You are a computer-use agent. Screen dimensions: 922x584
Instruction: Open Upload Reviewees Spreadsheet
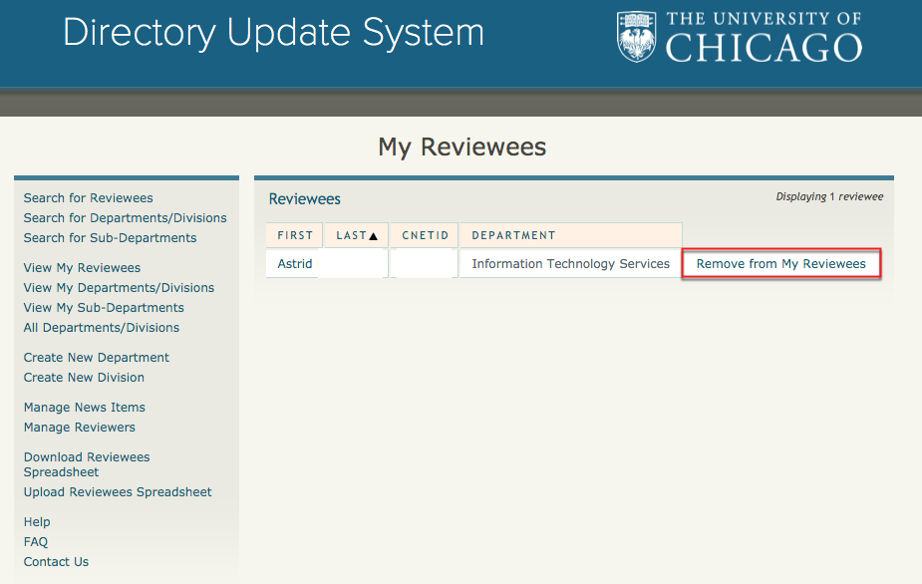click(x=118, y=492)
